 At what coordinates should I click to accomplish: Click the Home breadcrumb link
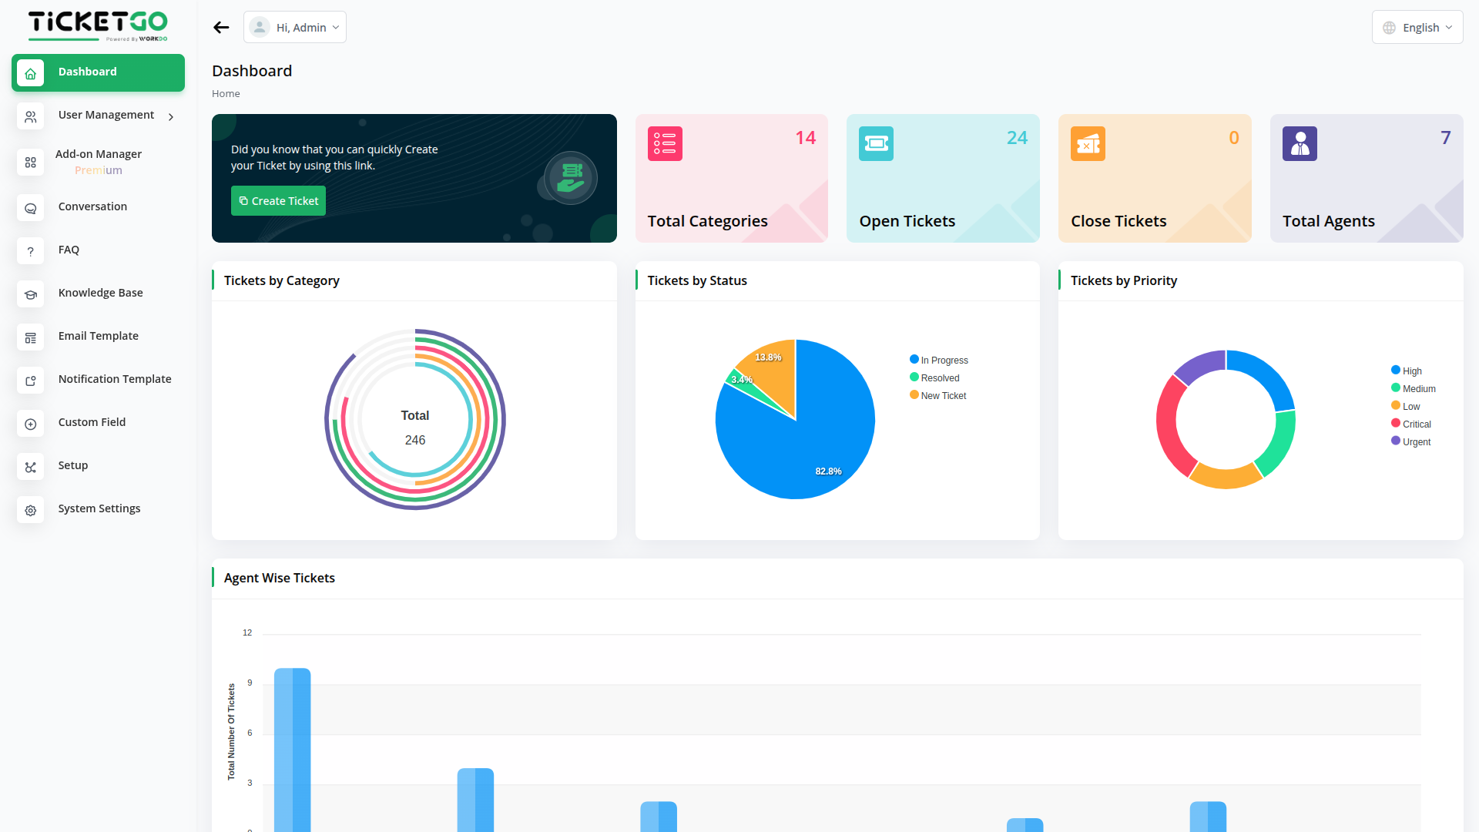pos(226,94)
